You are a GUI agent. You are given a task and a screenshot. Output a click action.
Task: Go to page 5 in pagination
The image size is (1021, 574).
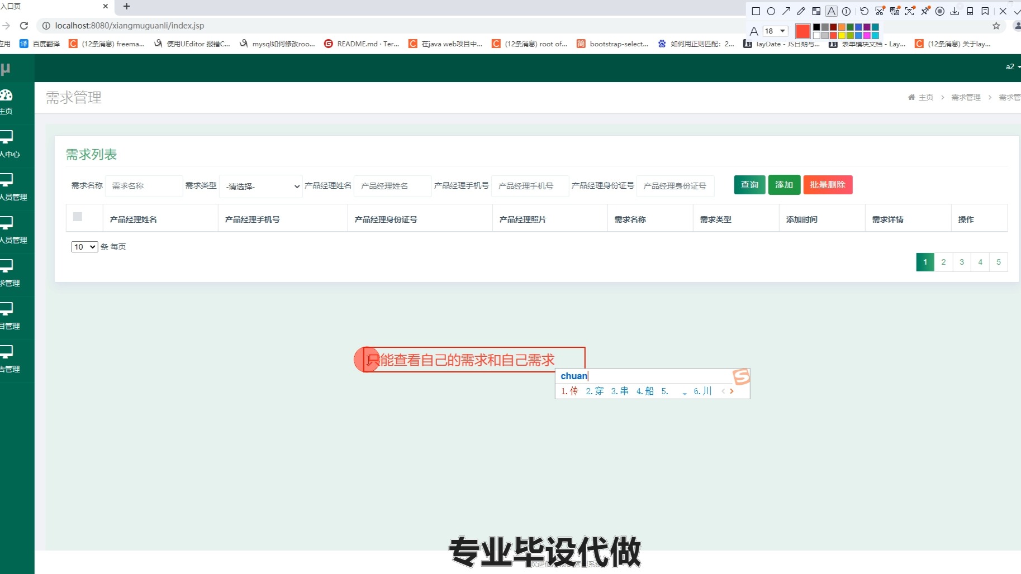[x=999, y=262]
